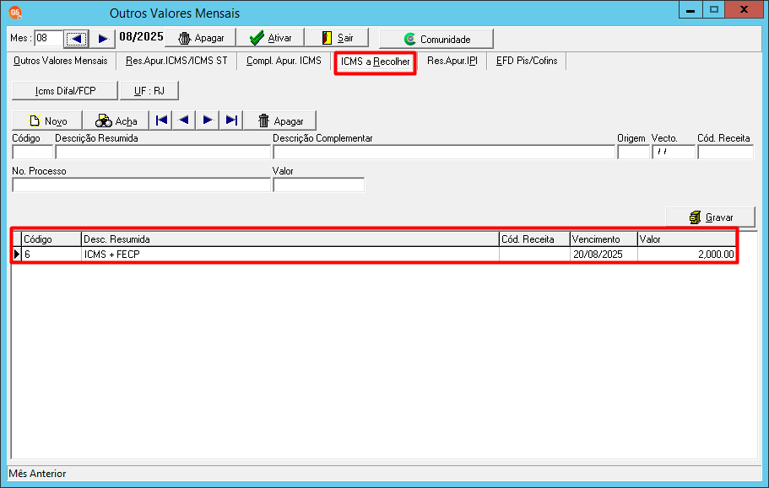Focus the Descrição Resumida input field
Screen dimensions: 769x488
[163, 153]
